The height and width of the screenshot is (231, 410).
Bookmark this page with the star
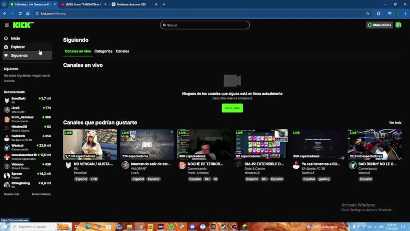click(x=368, y=13)
